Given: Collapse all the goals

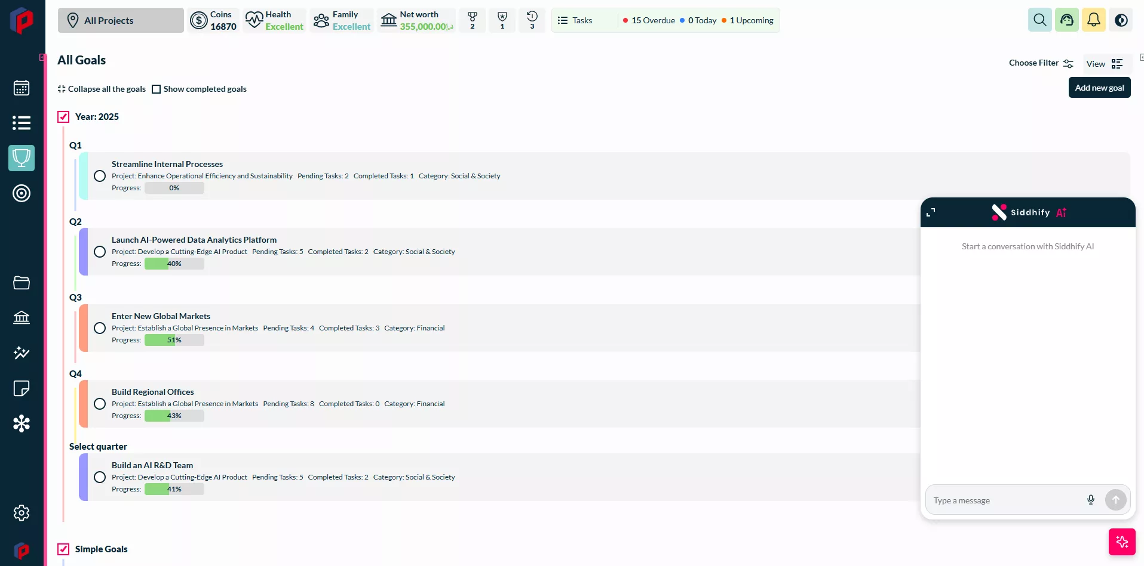Looking at the screenshot, I should coord(102,89).
